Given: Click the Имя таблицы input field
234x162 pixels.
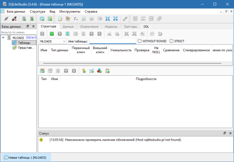Looking at the screenshot, I should [x=113, y=41].
